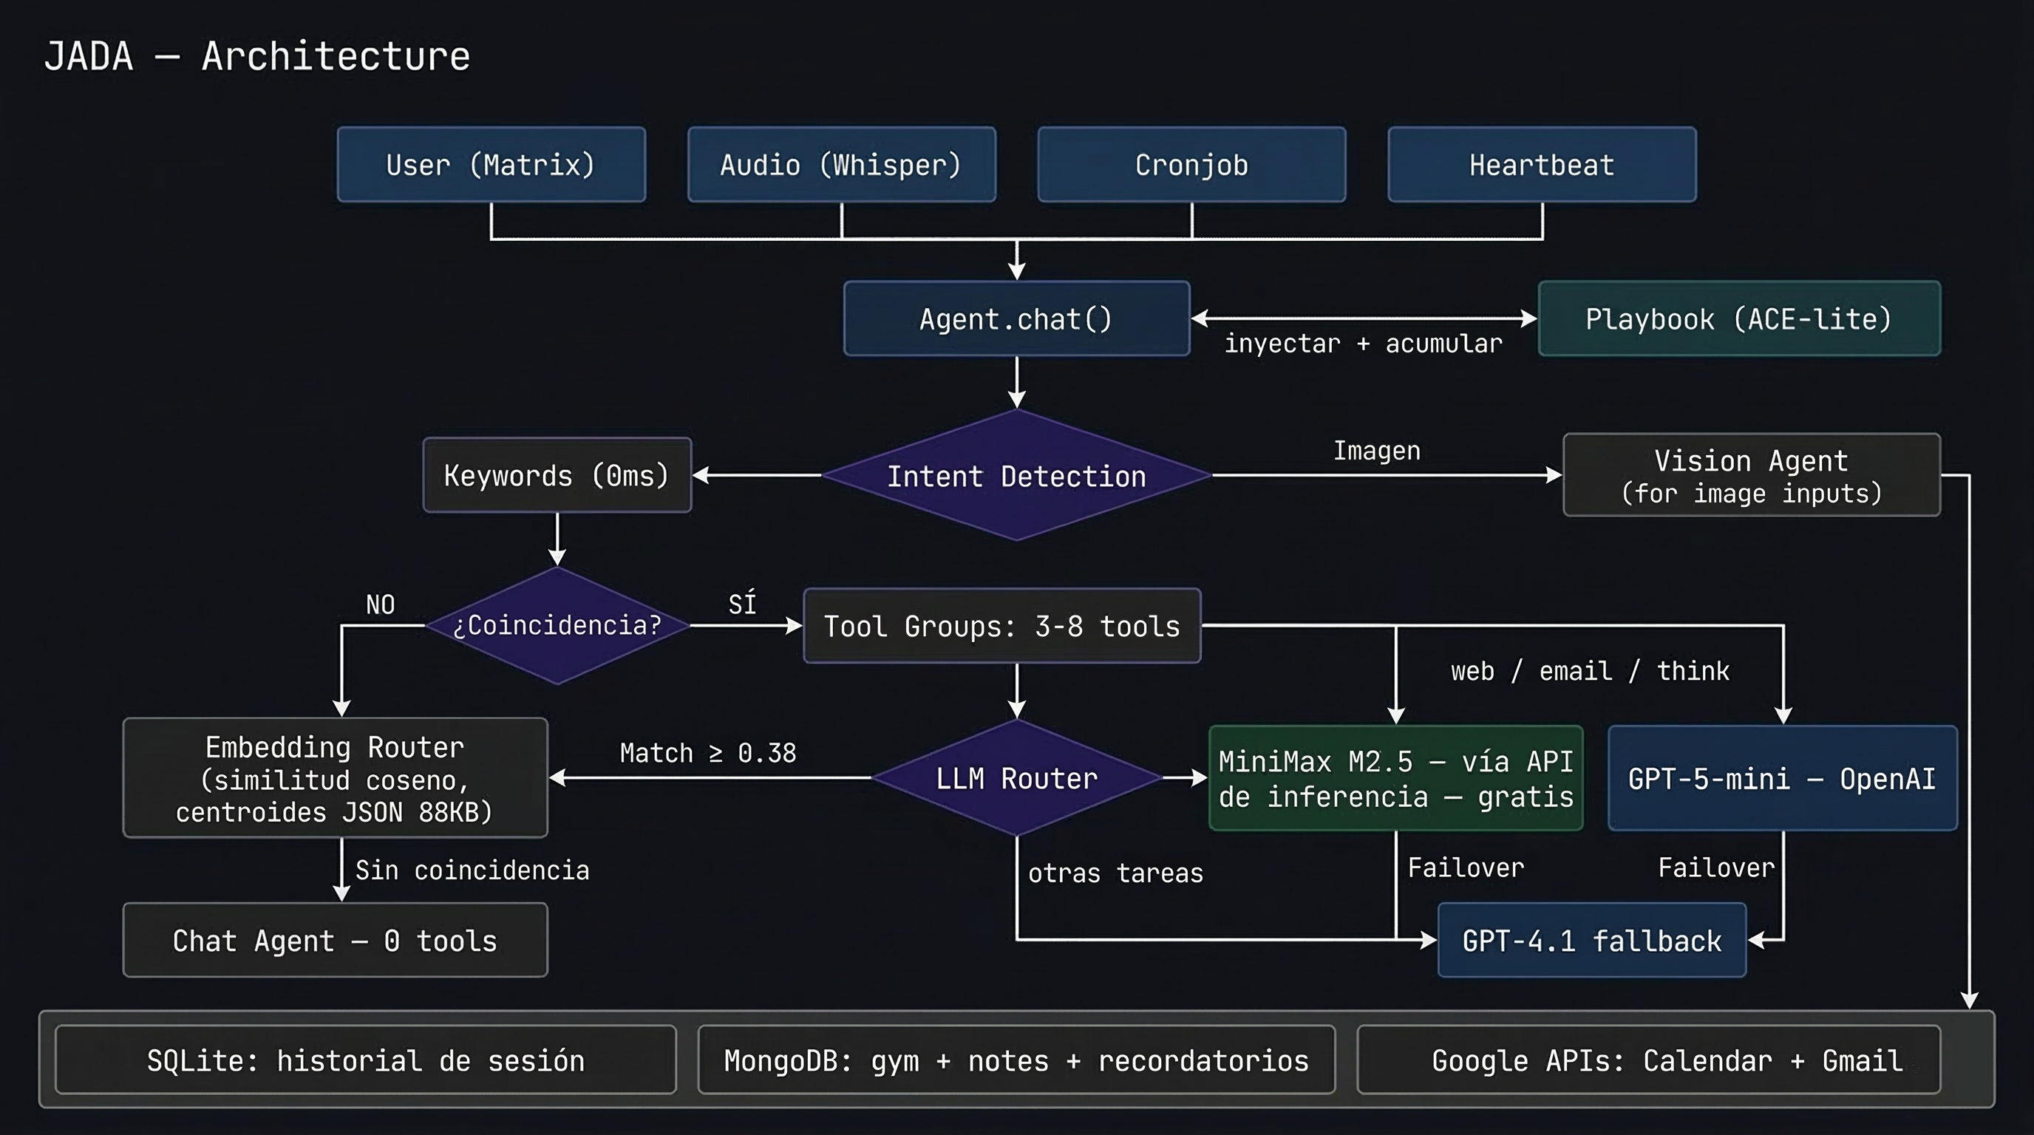Open the Tool Groups: 3-8 tools node

coord(1001,626)
